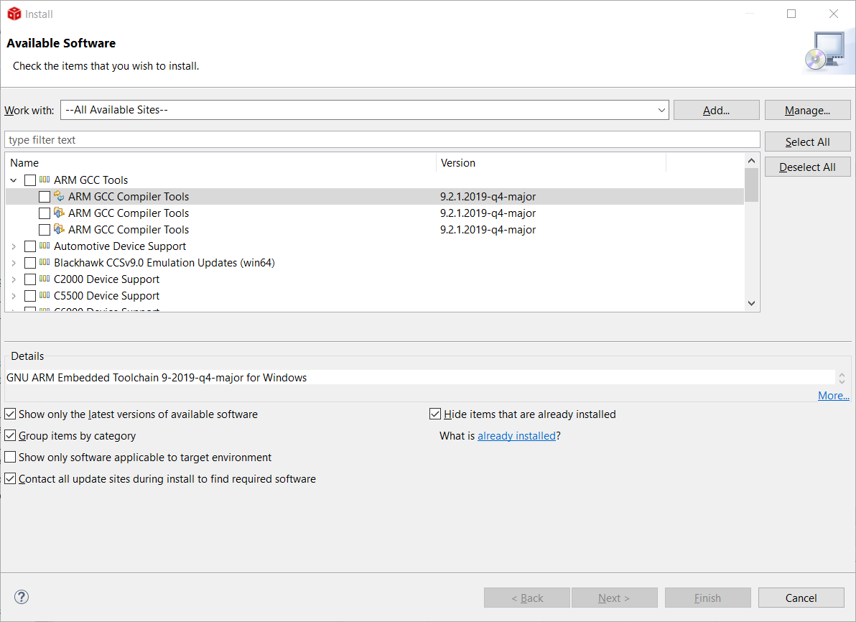Open the Work with sites dropdown
Screen dimensions: 856x622
[x=661, y=110]
